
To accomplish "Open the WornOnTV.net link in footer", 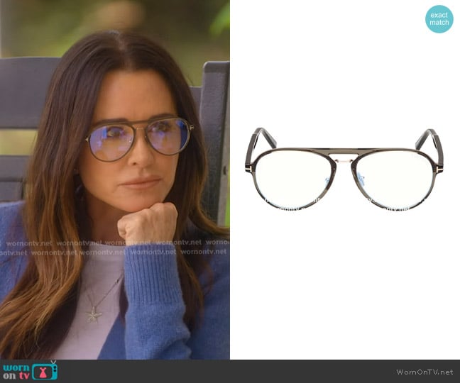I will pyautogui.click(x=425, y=372).
